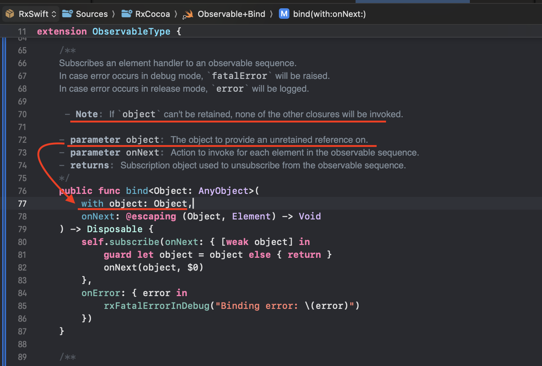Click the blue M method icon

pos(284,14)
